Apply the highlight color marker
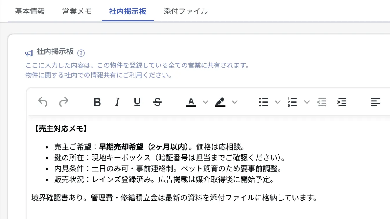This screenshot has height=219, width=390. (220, 102)
